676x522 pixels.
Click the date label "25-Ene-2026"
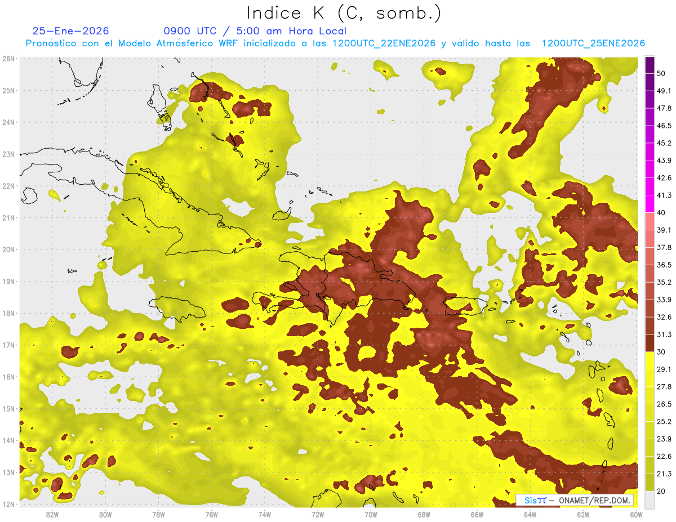point(71,31)
